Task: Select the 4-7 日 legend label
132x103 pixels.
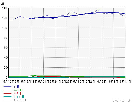Action: [x=18, y=93]
